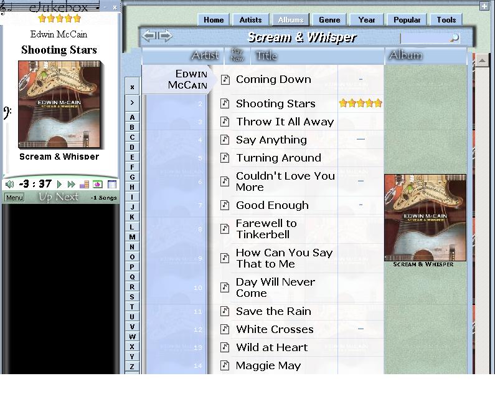Click note icon beside Day Will Never Come

(x=225, y=287)
